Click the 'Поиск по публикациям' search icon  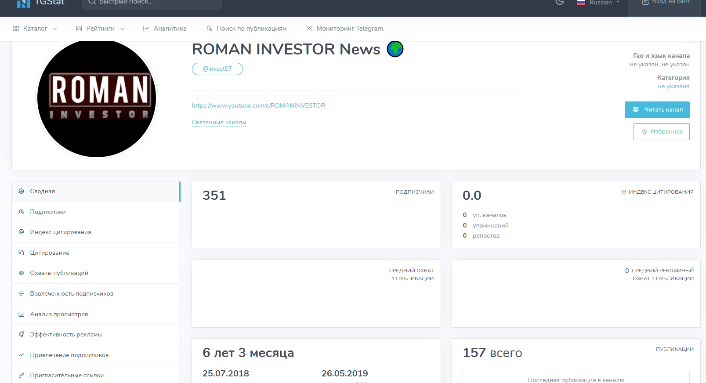(210, 29)
